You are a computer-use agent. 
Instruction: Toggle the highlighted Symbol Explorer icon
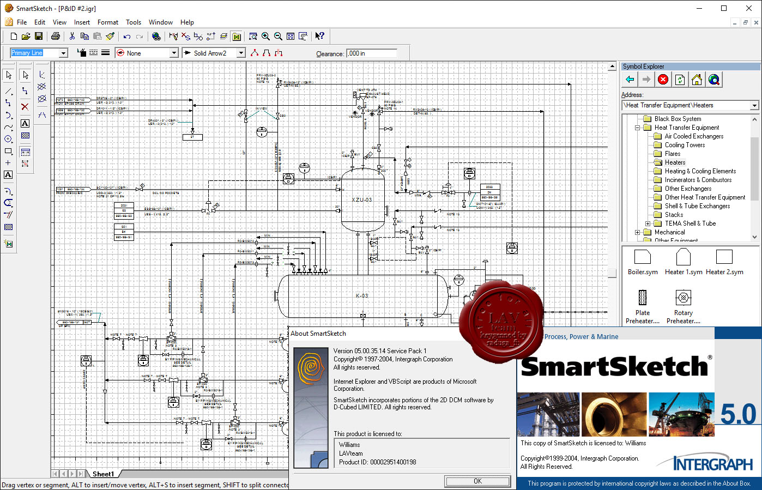pyautogui.click(x=236, y=37)
